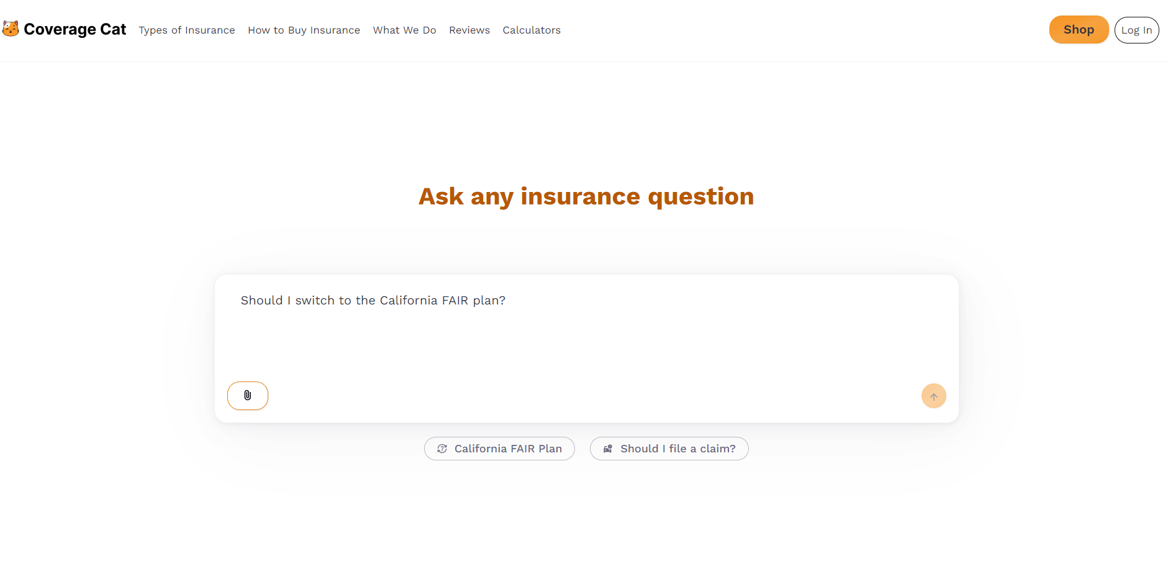Open the Calculators menu

point(532,30)
